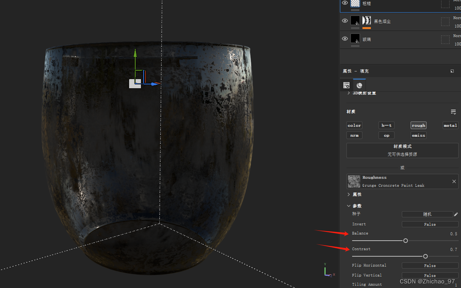461x288 pixels.
Task: Toggle the emiss channel button
Action: (x=419, y=135)
